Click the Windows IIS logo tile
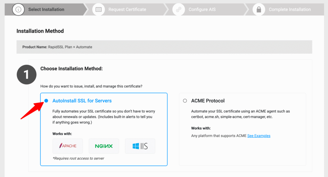328x177 pixels. (x=140, y=146)
